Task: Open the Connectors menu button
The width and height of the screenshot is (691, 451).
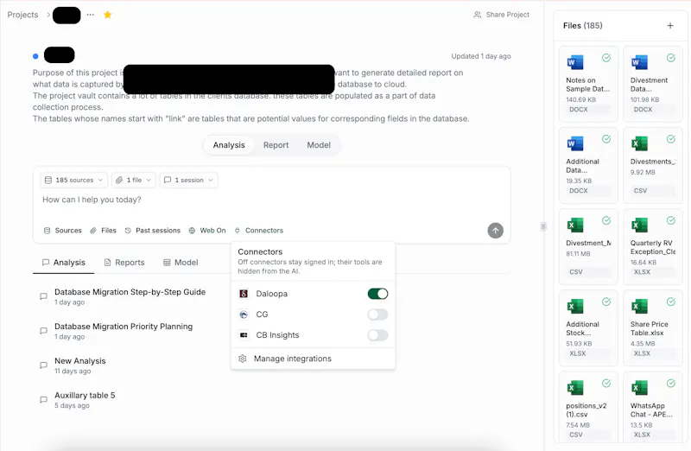Action: click(258, 231)
